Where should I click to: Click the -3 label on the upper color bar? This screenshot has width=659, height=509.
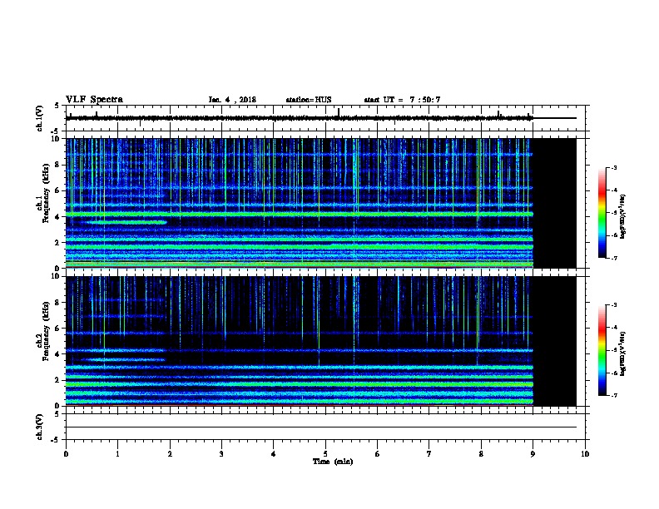coord(613,167)
